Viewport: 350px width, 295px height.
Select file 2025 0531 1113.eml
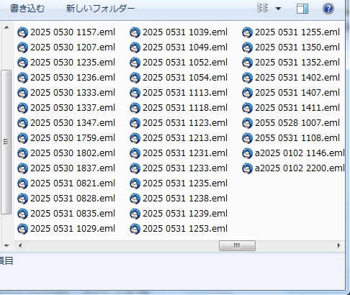tap(179, 93)
